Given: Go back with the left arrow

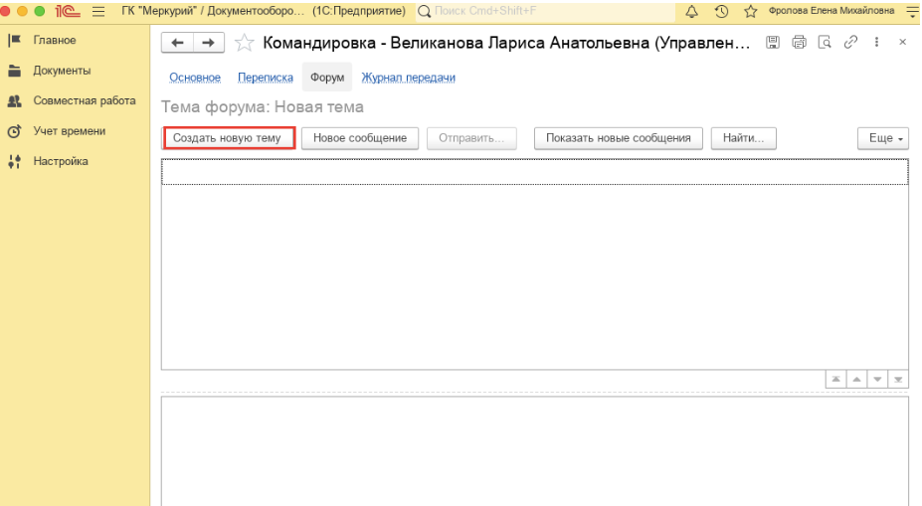Looking at the screenshot, I should [x=177, y=43].
